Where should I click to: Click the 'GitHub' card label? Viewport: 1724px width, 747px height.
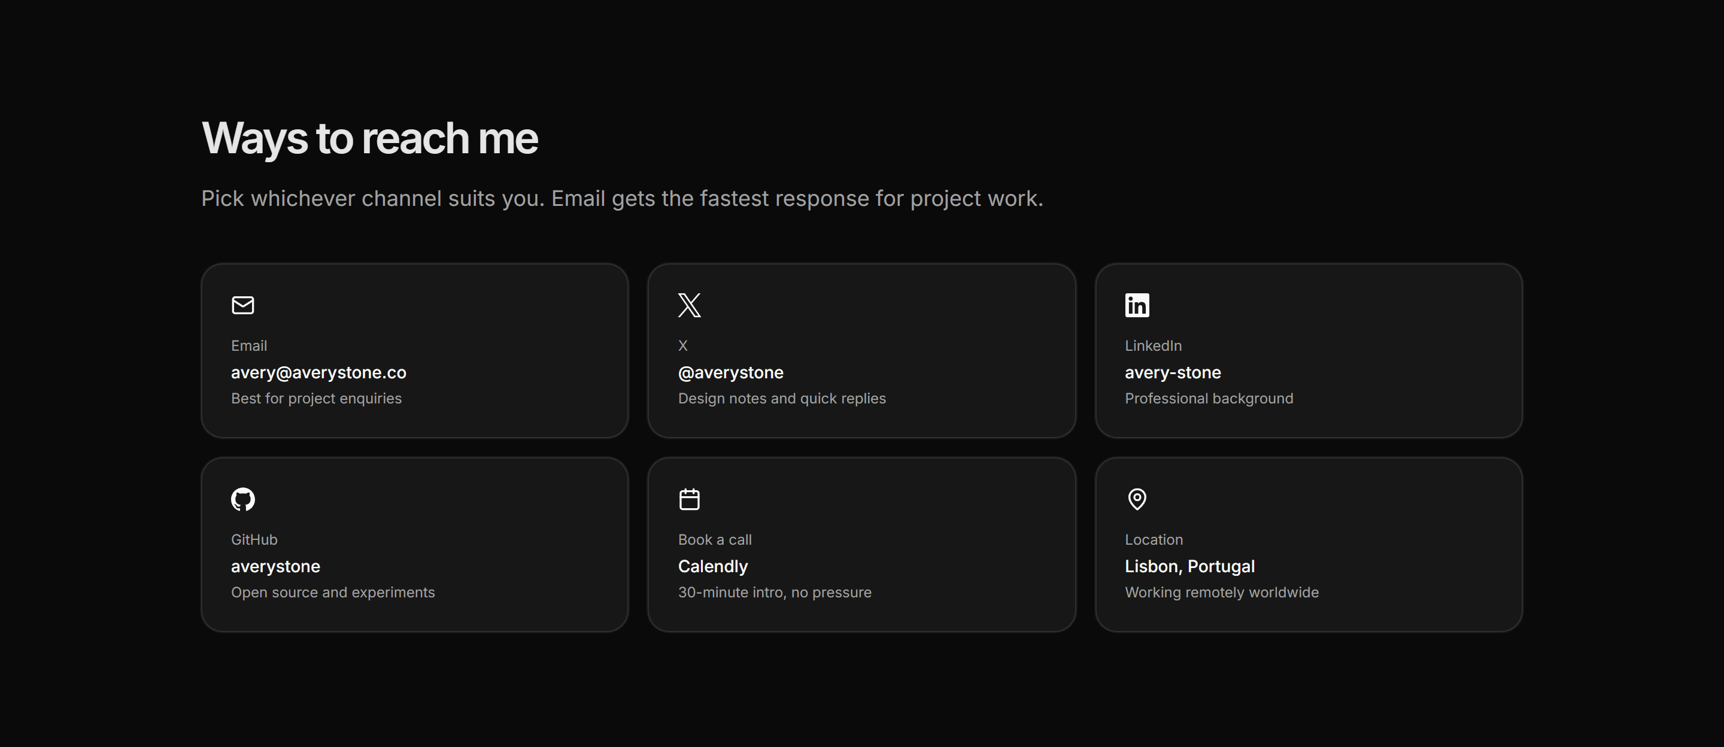click(x=254, y=539)
